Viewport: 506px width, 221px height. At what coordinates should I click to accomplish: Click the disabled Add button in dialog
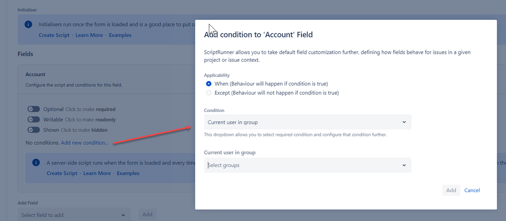click(451, 191)
